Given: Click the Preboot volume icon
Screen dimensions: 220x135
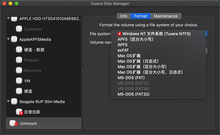Looking at the screenshot, I should [x=19, y=60].
